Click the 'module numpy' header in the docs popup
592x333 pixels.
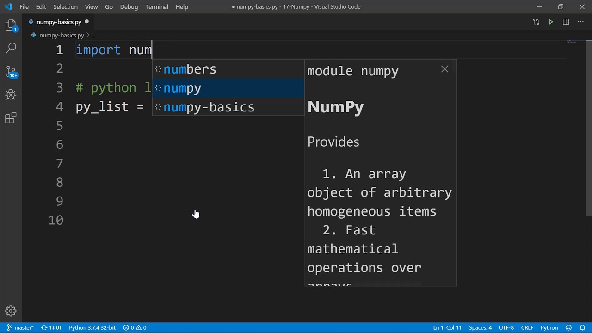[353, 71]
